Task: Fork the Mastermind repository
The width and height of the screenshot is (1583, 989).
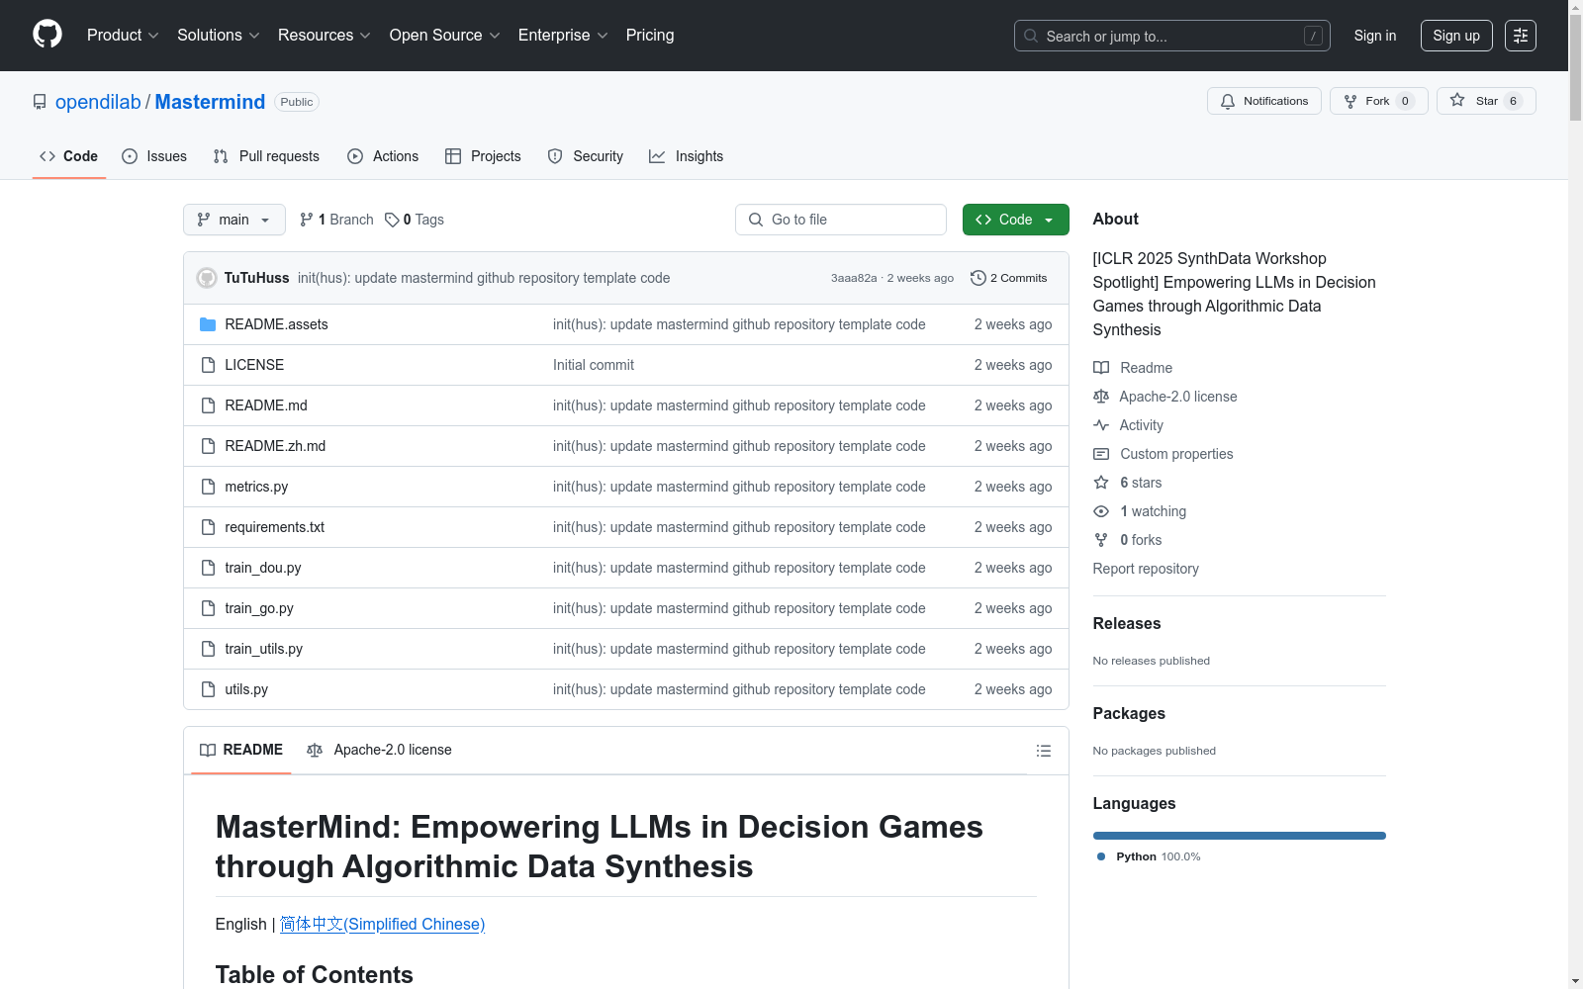Action: click(1378, 101)
